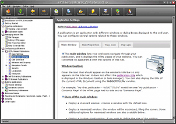This screenshot has height=124, width=176.
Task: Go to the Home page via toolbar
Action: point(8,12)
